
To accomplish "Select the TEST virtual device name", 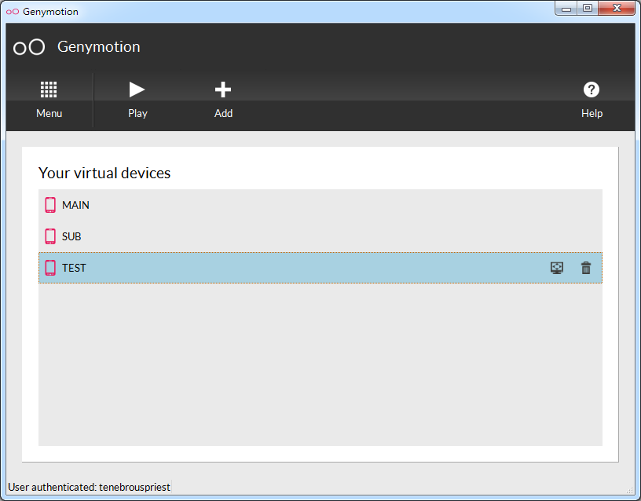I will click(x=74, y=268).
